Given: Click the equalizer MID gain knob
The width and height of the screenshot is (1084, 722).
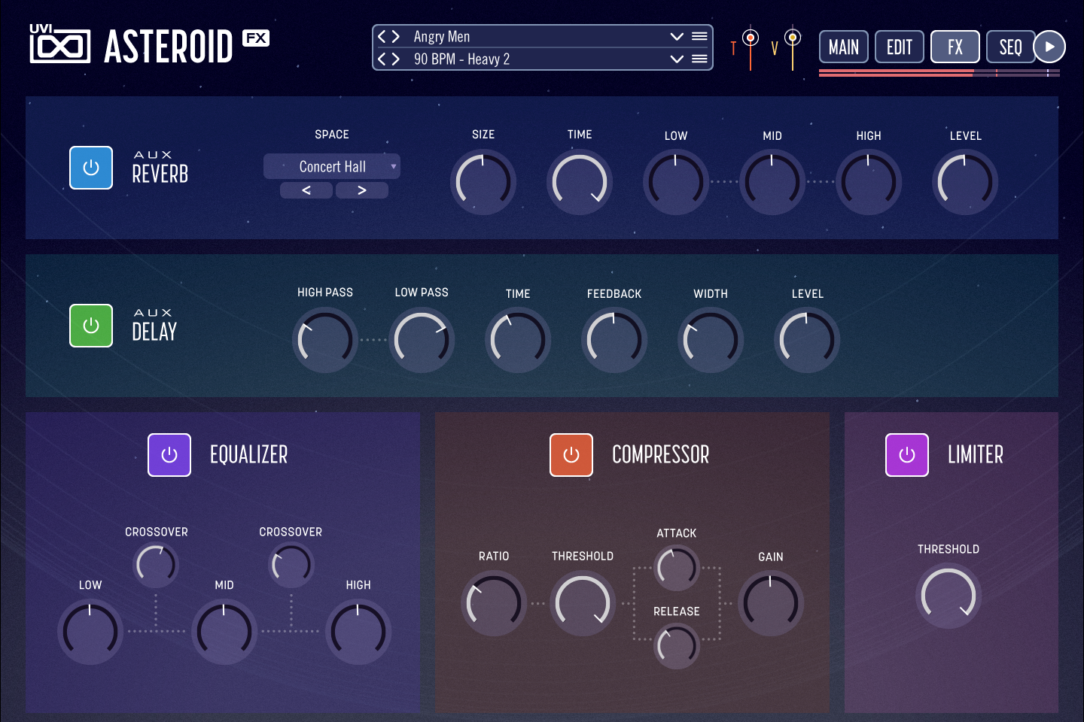Looking at the screenshot, I should pos(224,632).
